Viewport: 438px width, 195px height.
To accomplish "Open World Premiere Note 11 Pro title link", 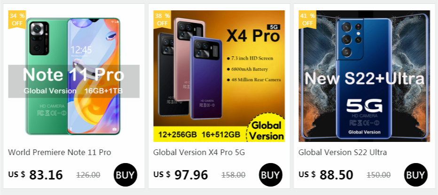I will [x=60, y=152].
